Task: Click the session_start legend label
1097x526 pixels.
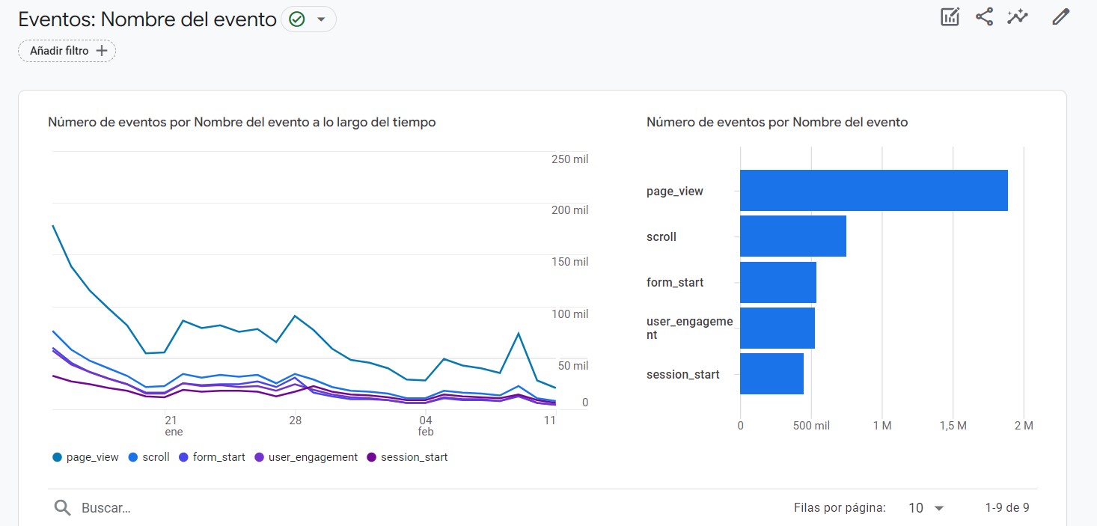Action: pyautogui.click(x=414, y=457)
